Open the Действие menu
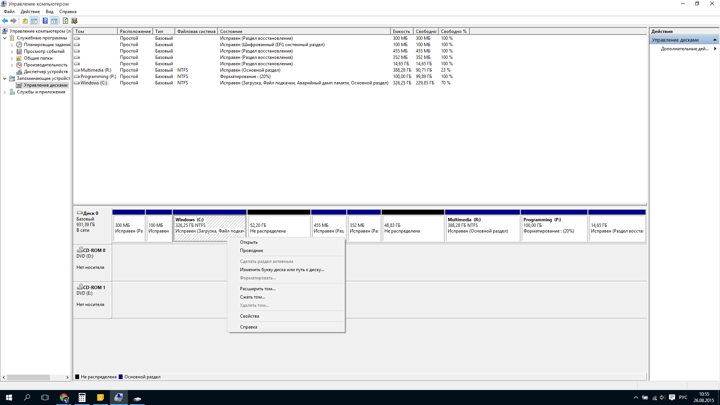The height and width of the screenshot is (405, 720). (30, 12)
